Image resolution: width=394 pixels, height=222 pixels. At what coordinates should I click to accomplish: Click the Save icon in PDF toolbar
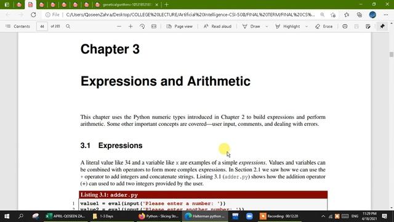click(356, 27)
